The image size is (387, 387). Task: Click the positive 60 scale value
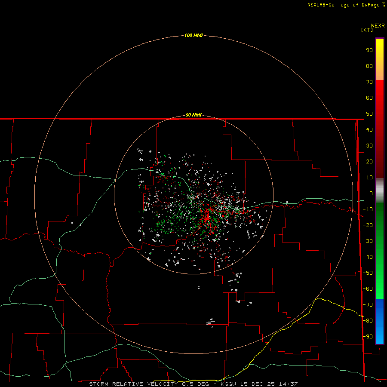[x=369, y=98]
